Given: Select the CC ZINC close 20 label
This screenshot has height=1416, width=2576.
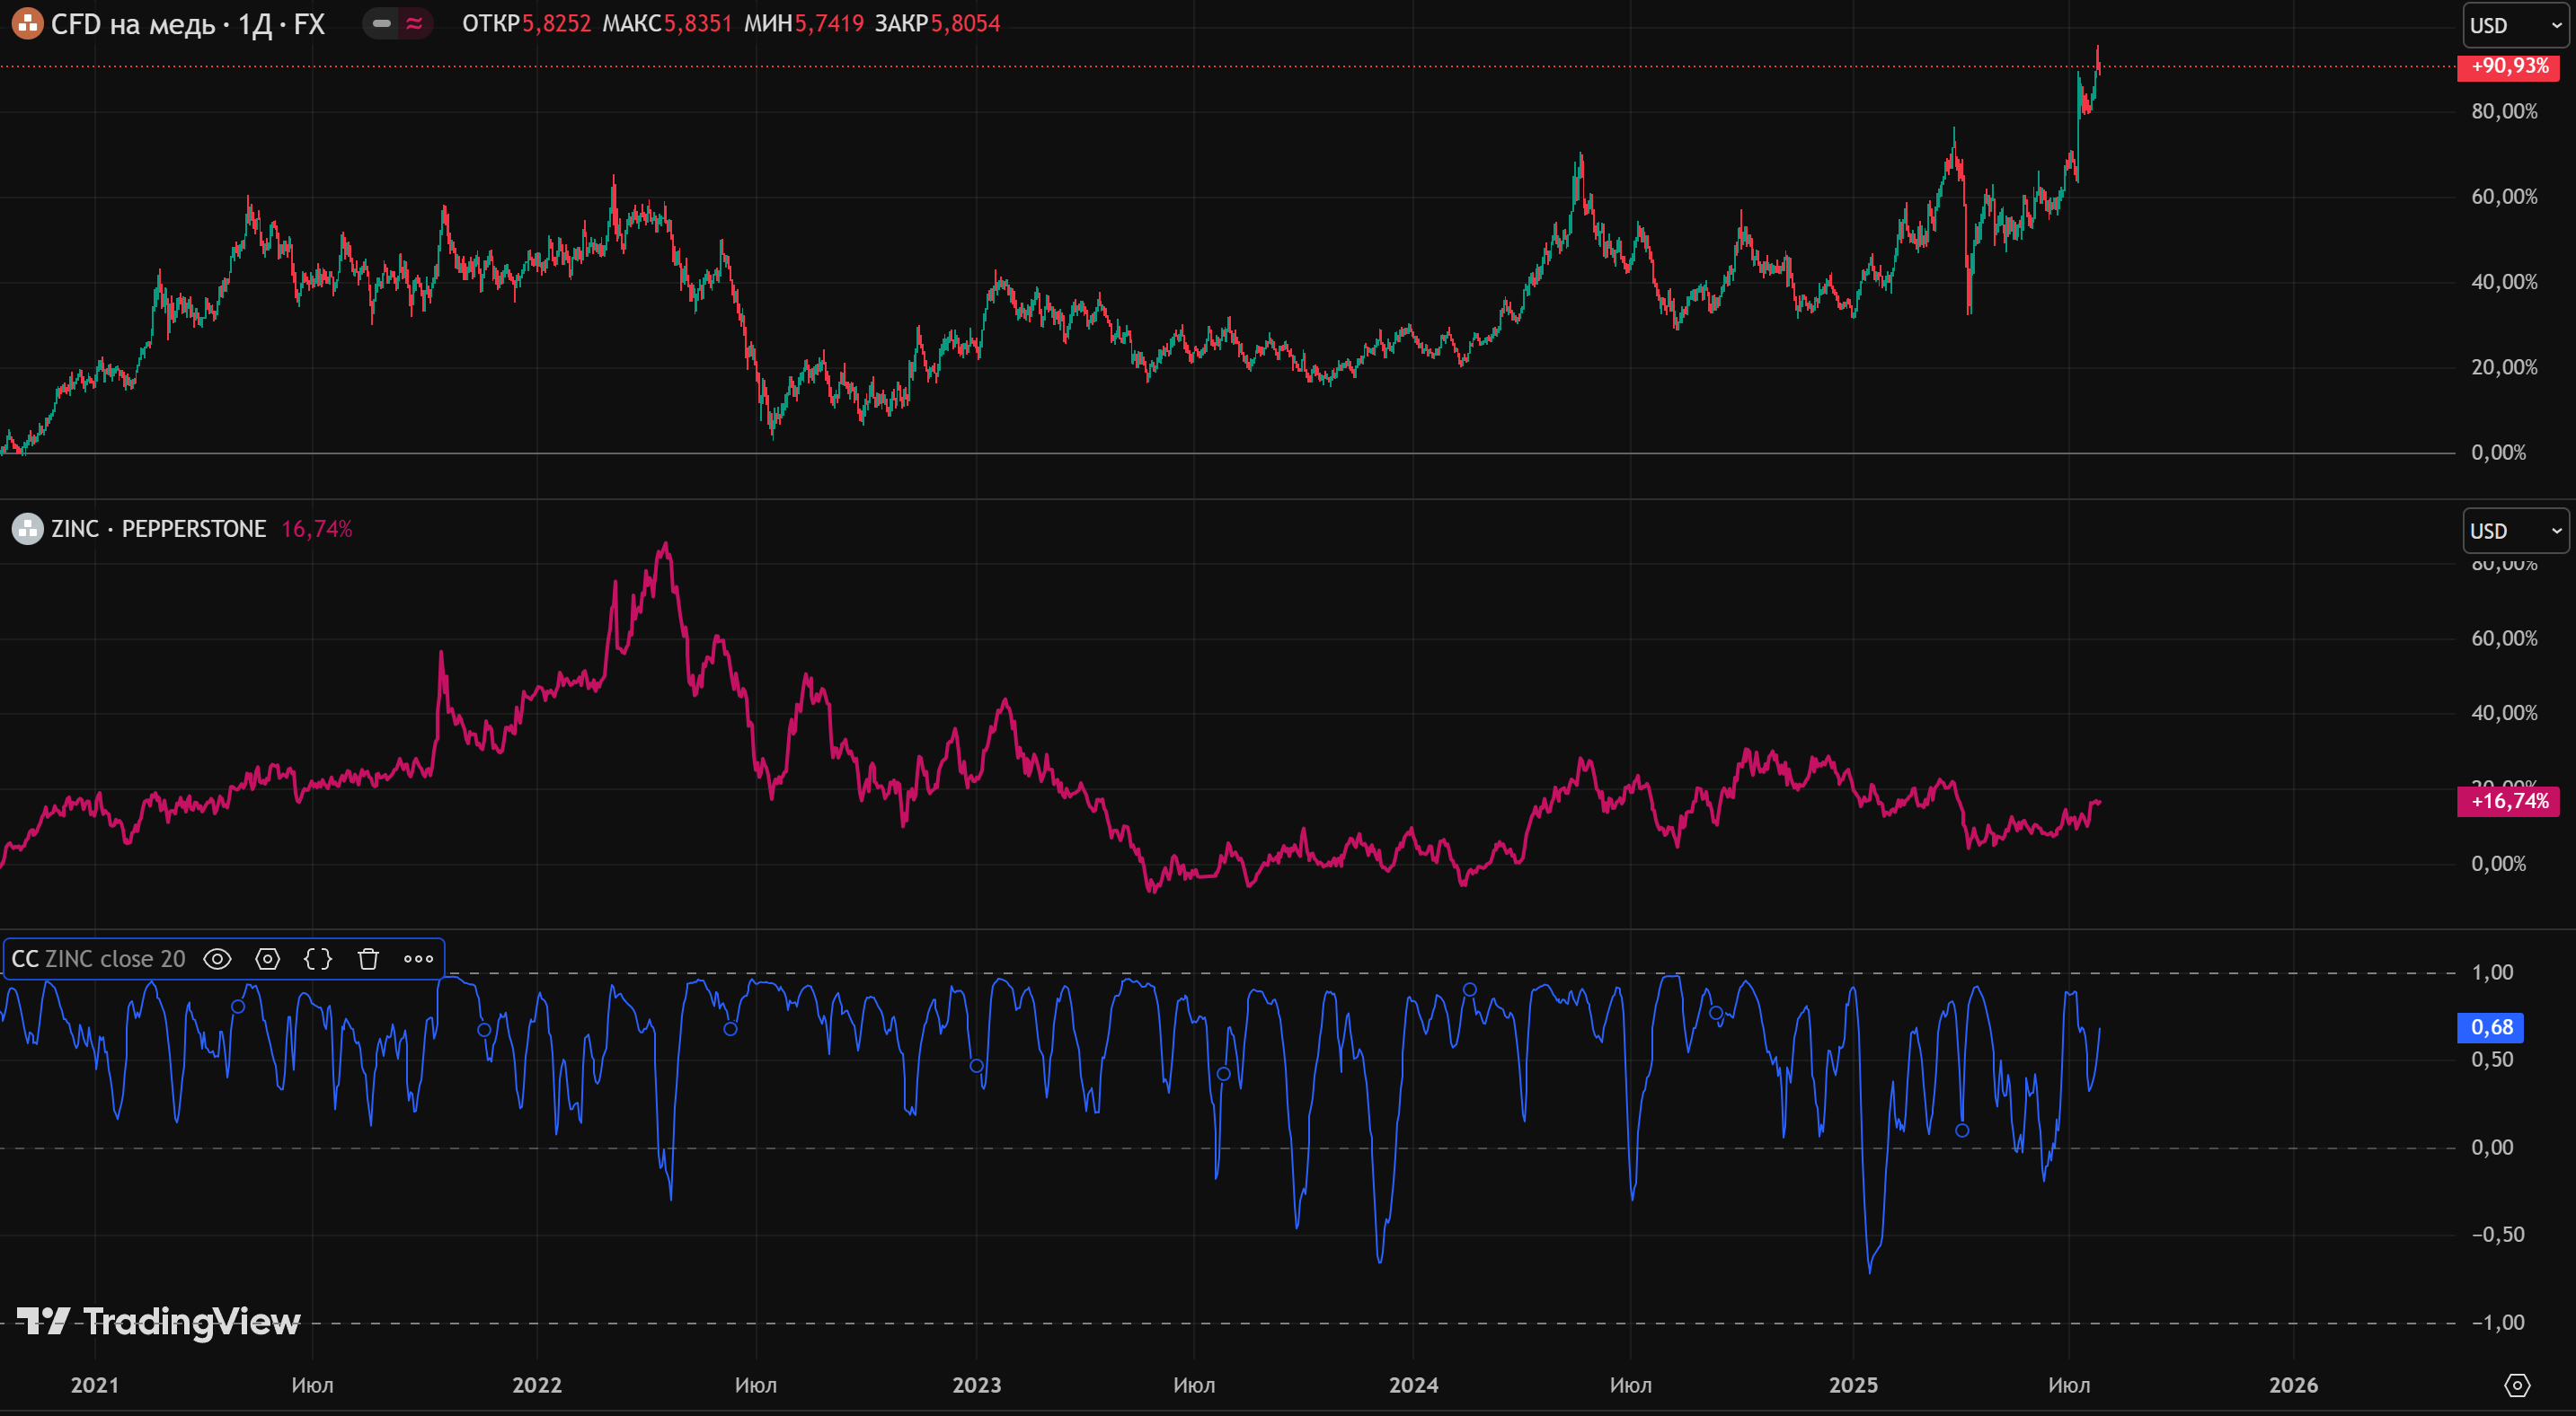Looking at the screenshot, I should 98,959.
